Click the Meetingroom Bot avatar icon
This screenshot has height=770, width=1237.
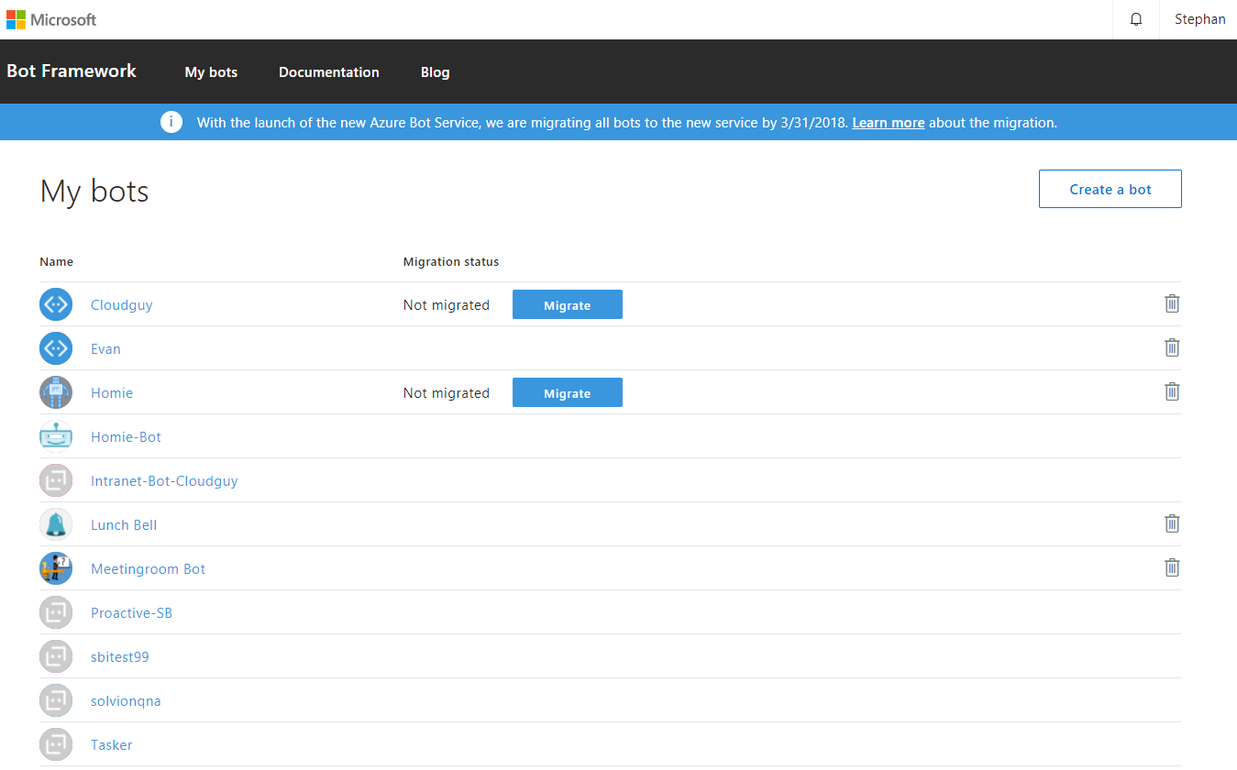pyautogui.click(x=56, y=568)
